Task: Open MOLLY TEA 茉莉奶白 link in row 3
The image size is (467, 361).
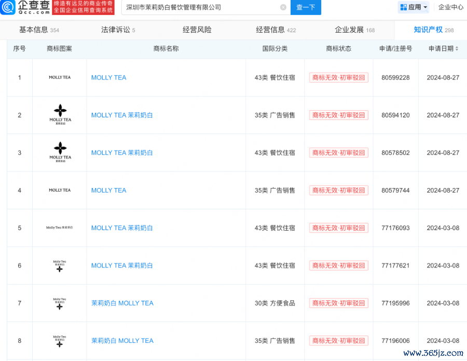Action: pos(122,153)
